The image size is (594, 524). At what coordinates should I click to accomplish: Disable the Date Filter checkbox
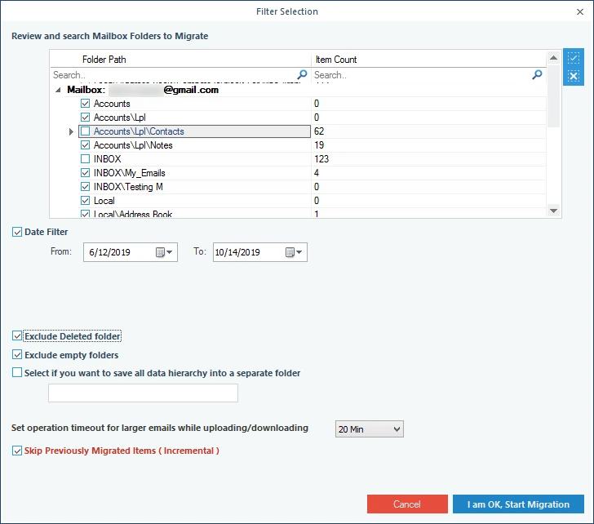coord(17,232)
